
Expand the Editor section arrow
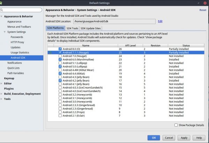(1, 83)
